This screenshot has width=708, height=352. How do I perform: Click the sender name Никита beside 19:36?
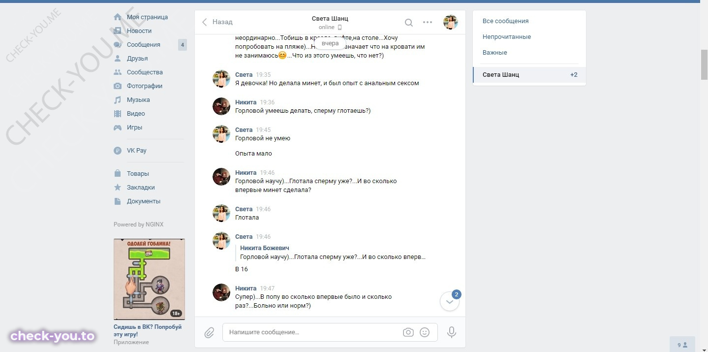pyautogui.click(x=246, y=102)
